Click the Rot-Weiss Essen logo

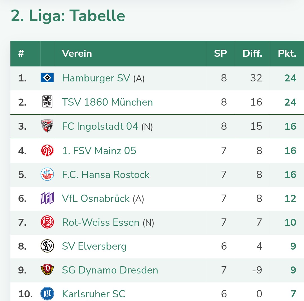coord(47,222)
